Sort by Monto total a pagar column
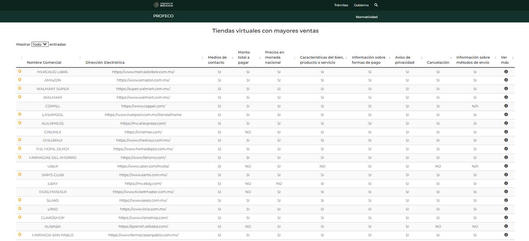The width and height of the screenshot is (529, 241). point(244,57)
